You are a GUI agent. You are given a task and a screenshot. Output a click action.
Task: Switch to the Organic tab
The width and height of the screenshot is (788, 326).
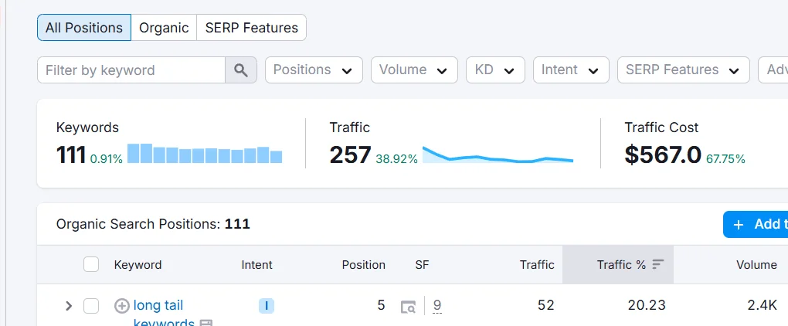coord(164,28)
